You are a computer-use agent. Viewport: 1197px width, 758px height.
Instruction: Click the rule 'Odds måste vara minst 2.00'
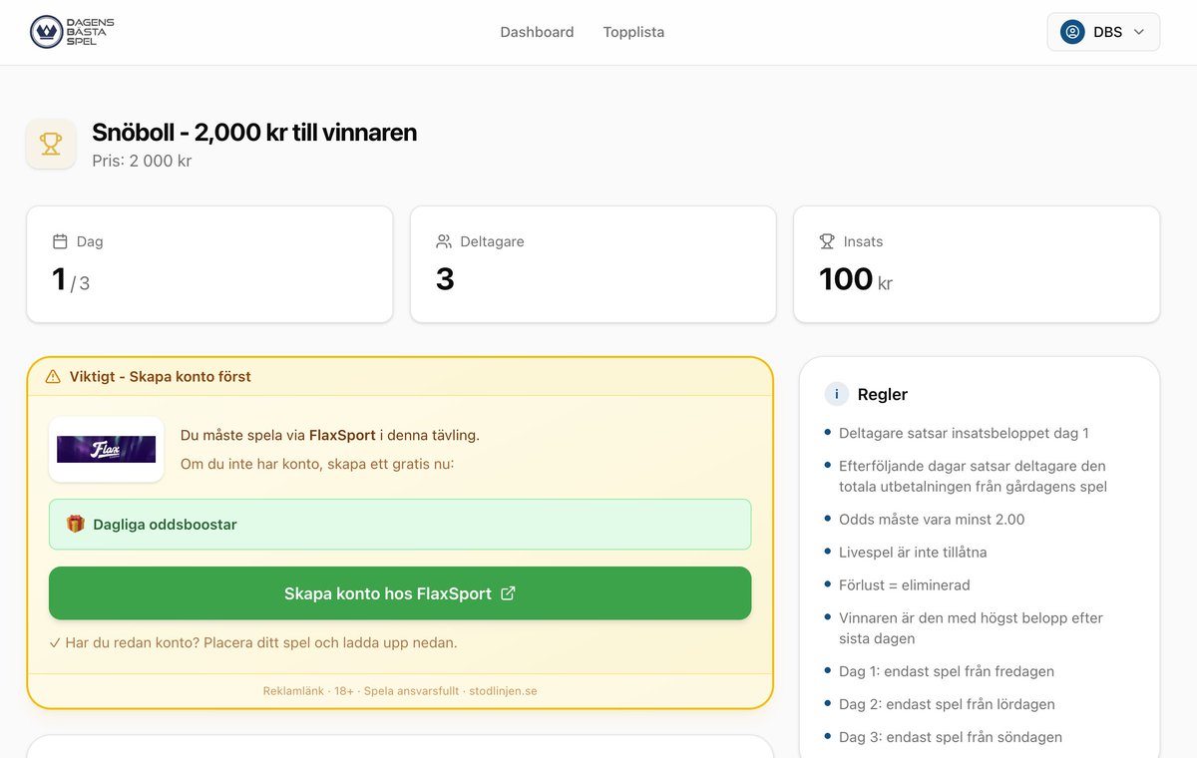pyautogui.click(x=932, y=520)
